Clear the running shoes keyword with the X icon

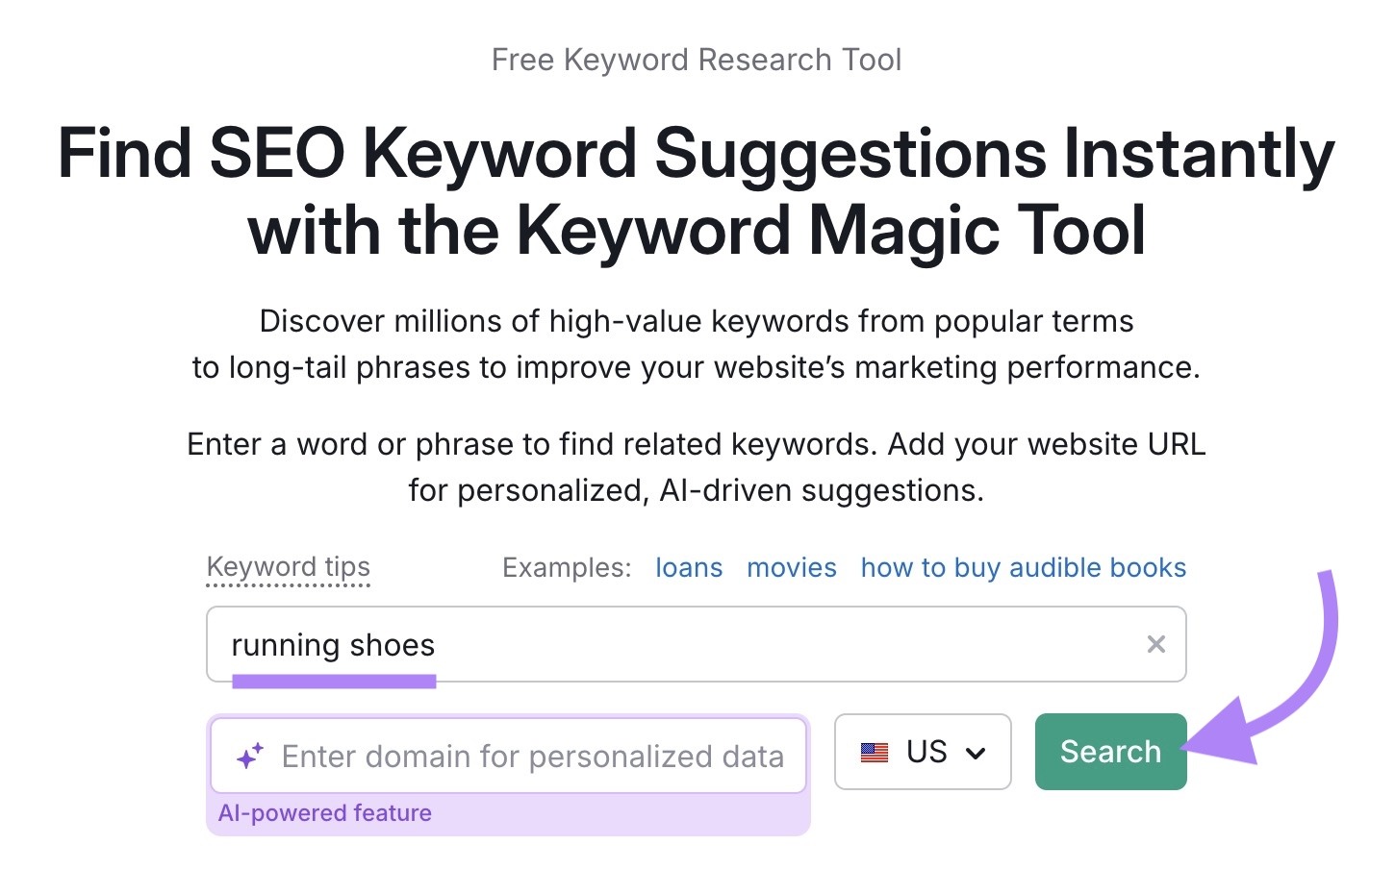[1155, 644]
